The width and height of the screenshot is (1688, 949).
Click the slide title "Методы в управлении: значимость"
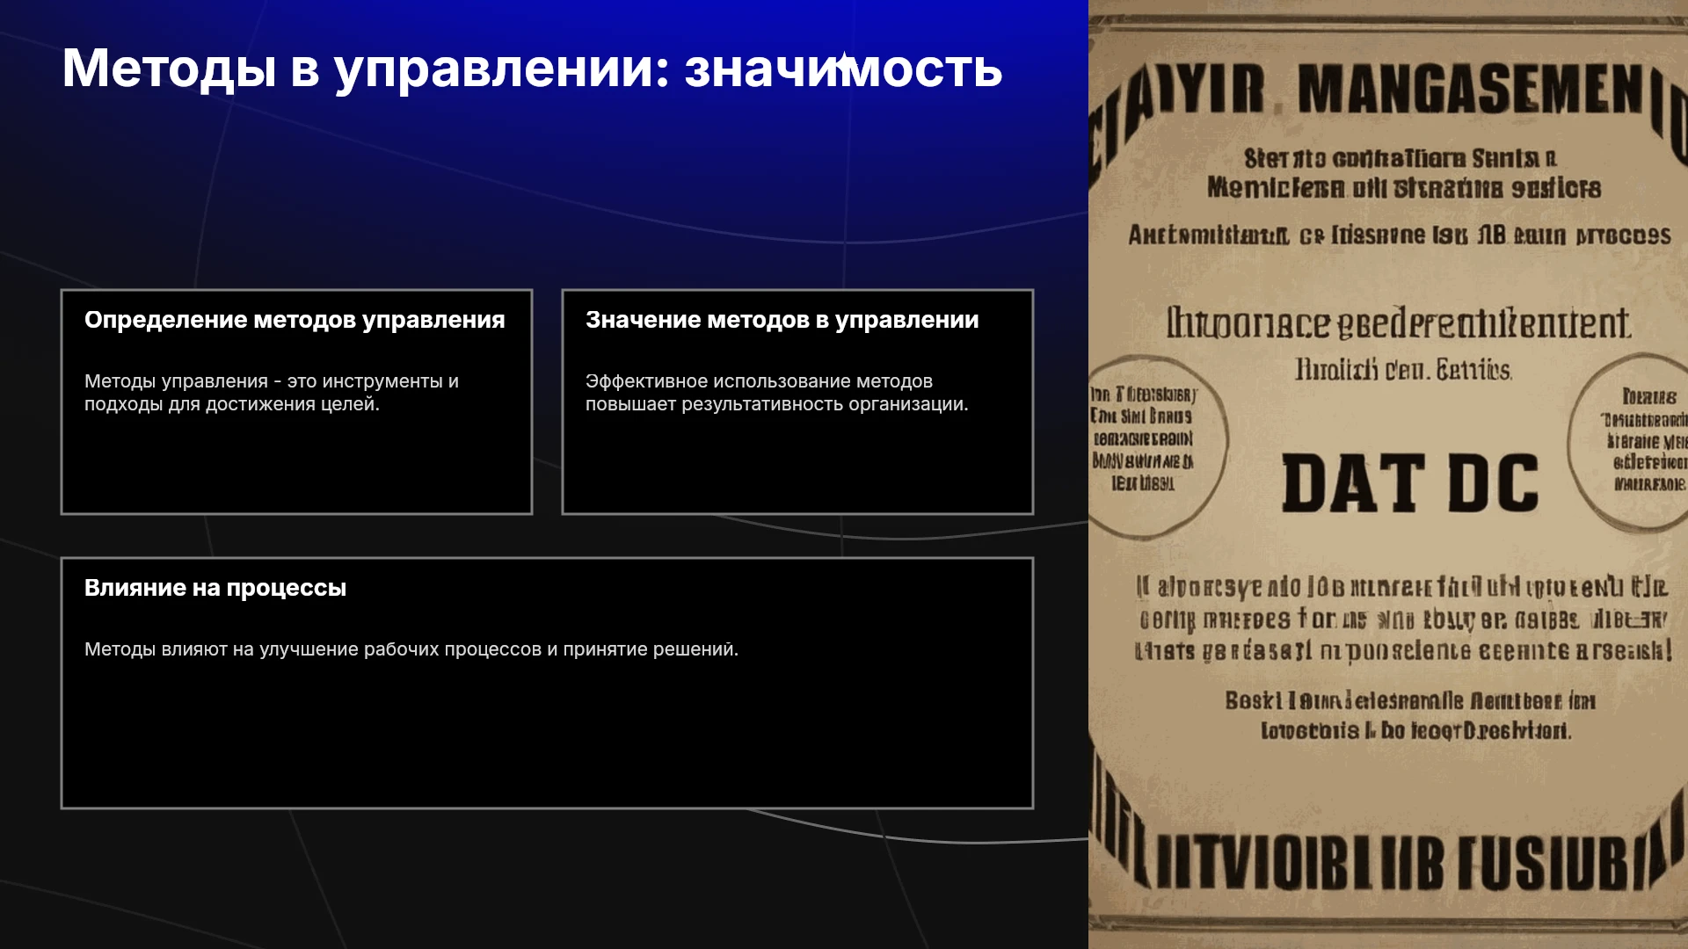[532, 69]
